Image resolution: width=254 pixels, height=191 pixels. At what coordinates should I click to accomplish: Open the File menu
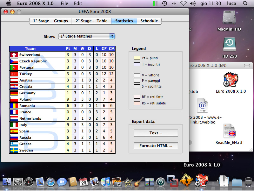click(64, 4)
